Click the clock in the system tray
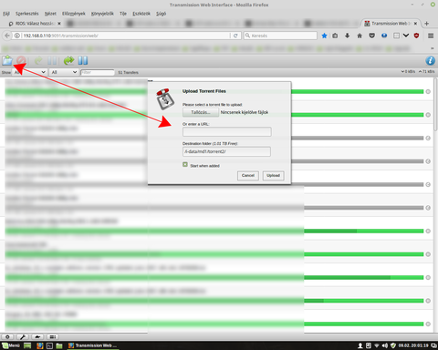 [413, 345]
